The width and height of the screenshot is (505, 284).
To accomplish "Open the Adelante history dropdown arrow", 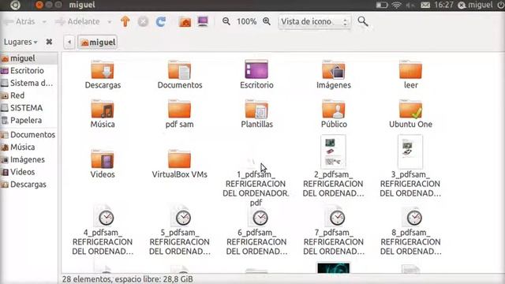I will tap(110, 22).
